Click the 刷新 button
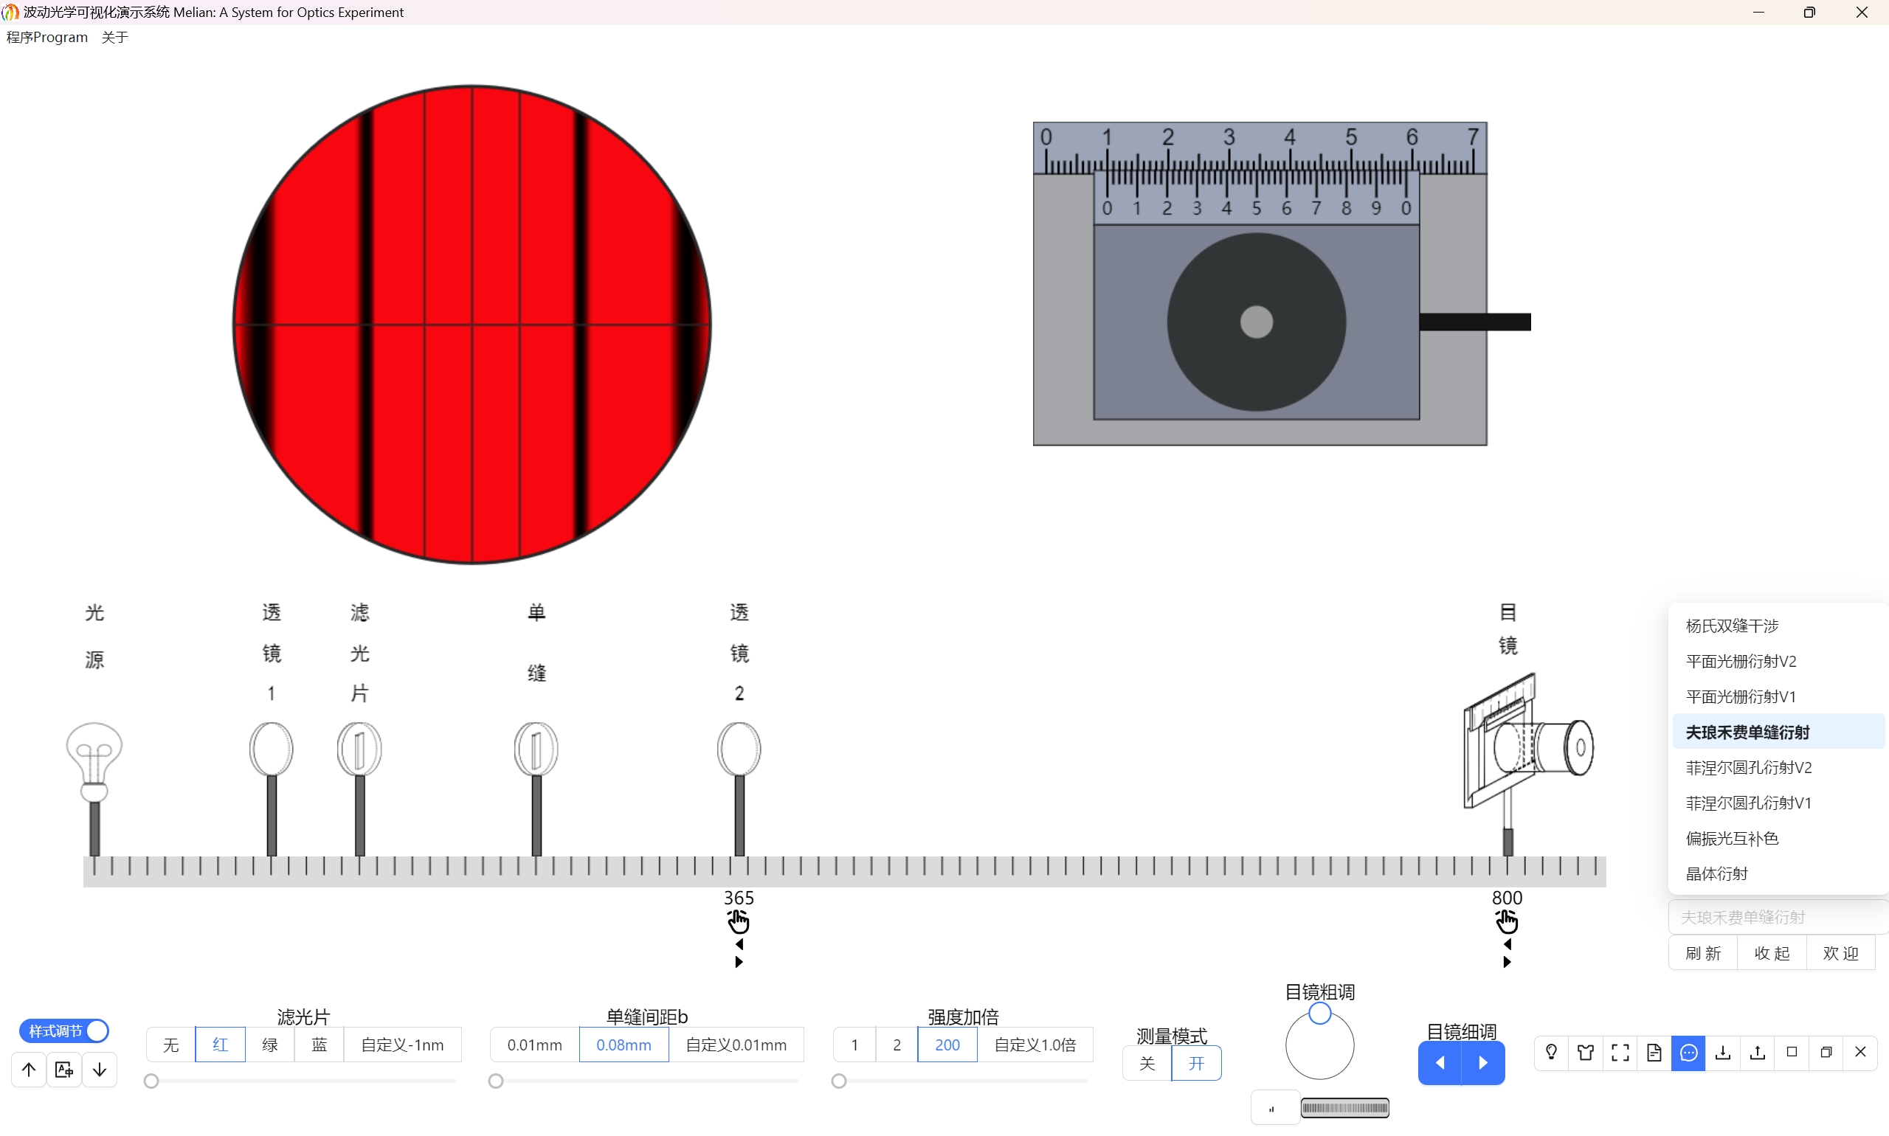The height and width of the screenshot is (1136, 1889). pyautogui.click(x=1702, y=952)
